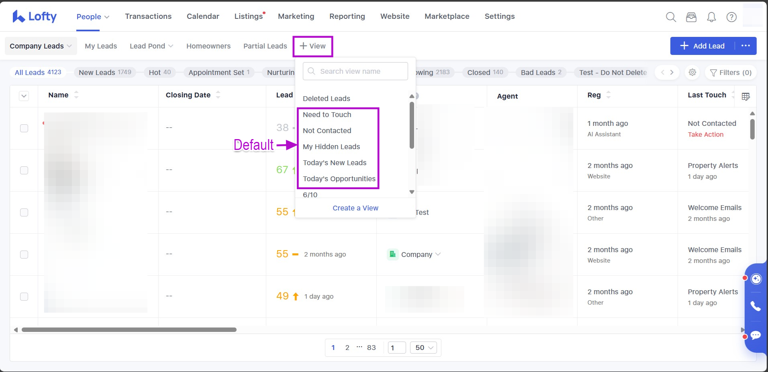Screen dimensions: 768x372
Task: Open the inbox tray icon
Action: [x=691, y=17]
